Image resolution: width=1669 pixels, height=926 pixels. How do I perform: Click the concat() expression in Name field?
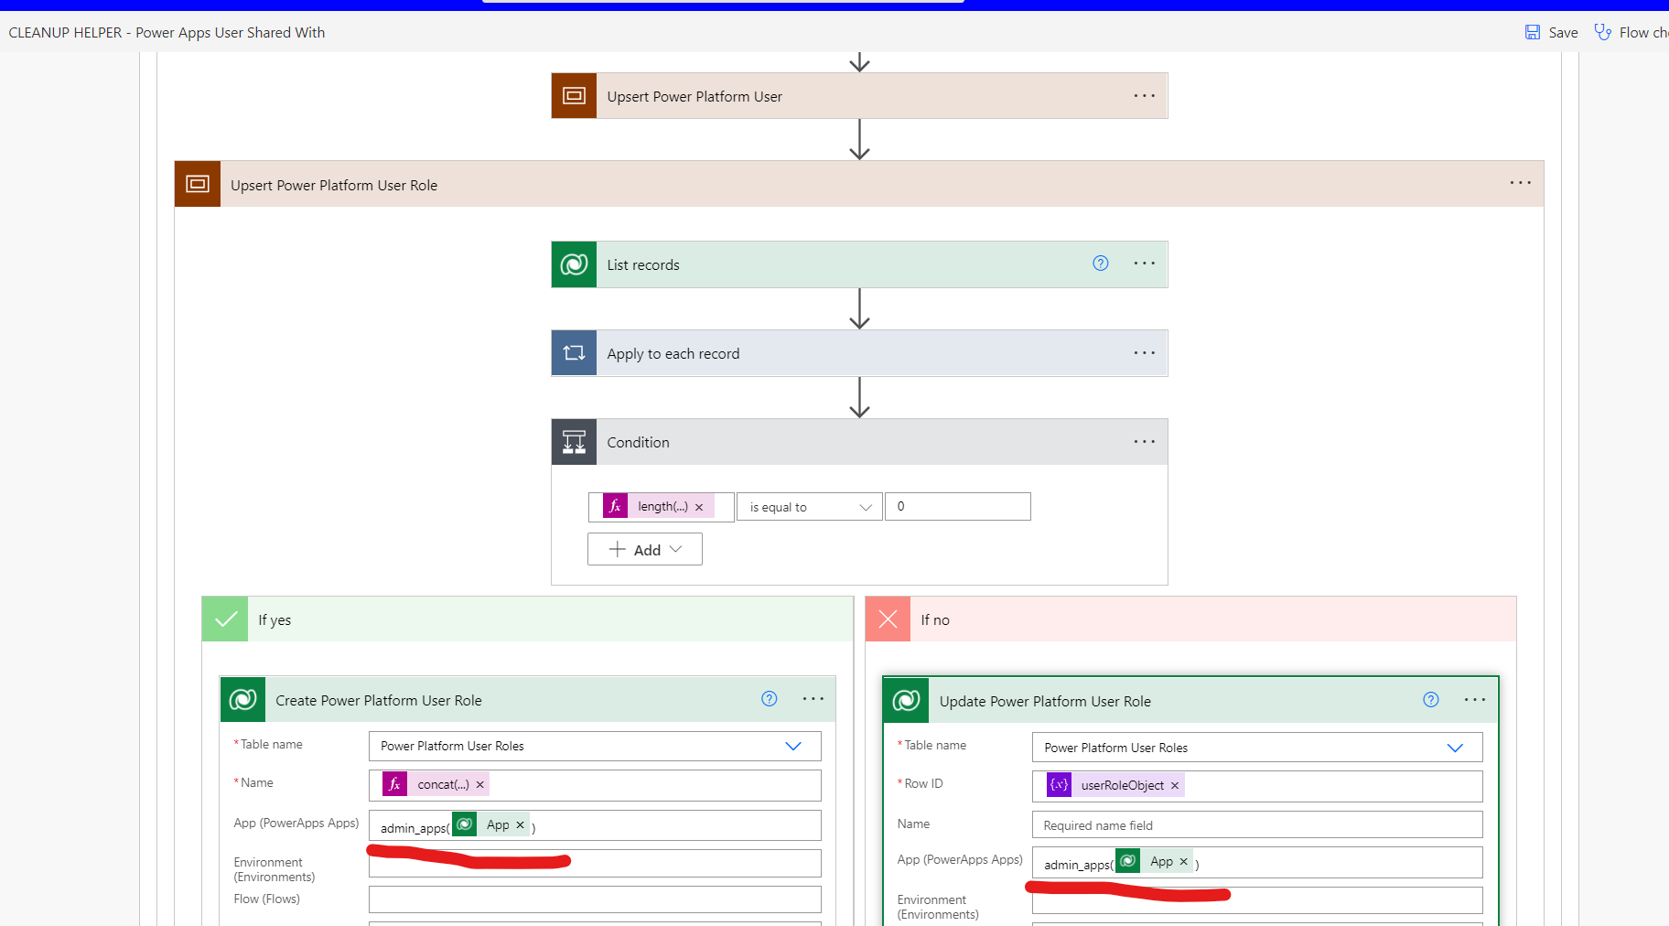pos(443,784)
